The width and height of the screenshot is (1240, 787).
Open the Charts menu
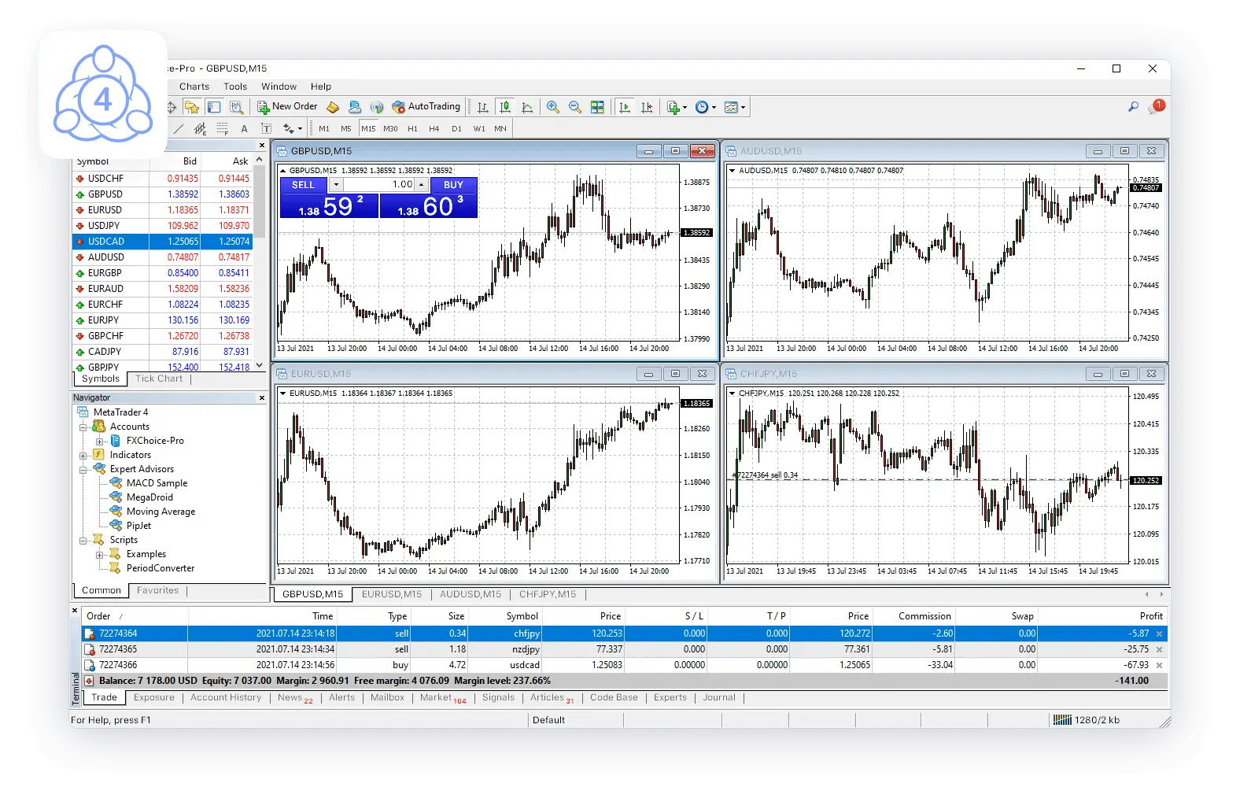point(194,87)
